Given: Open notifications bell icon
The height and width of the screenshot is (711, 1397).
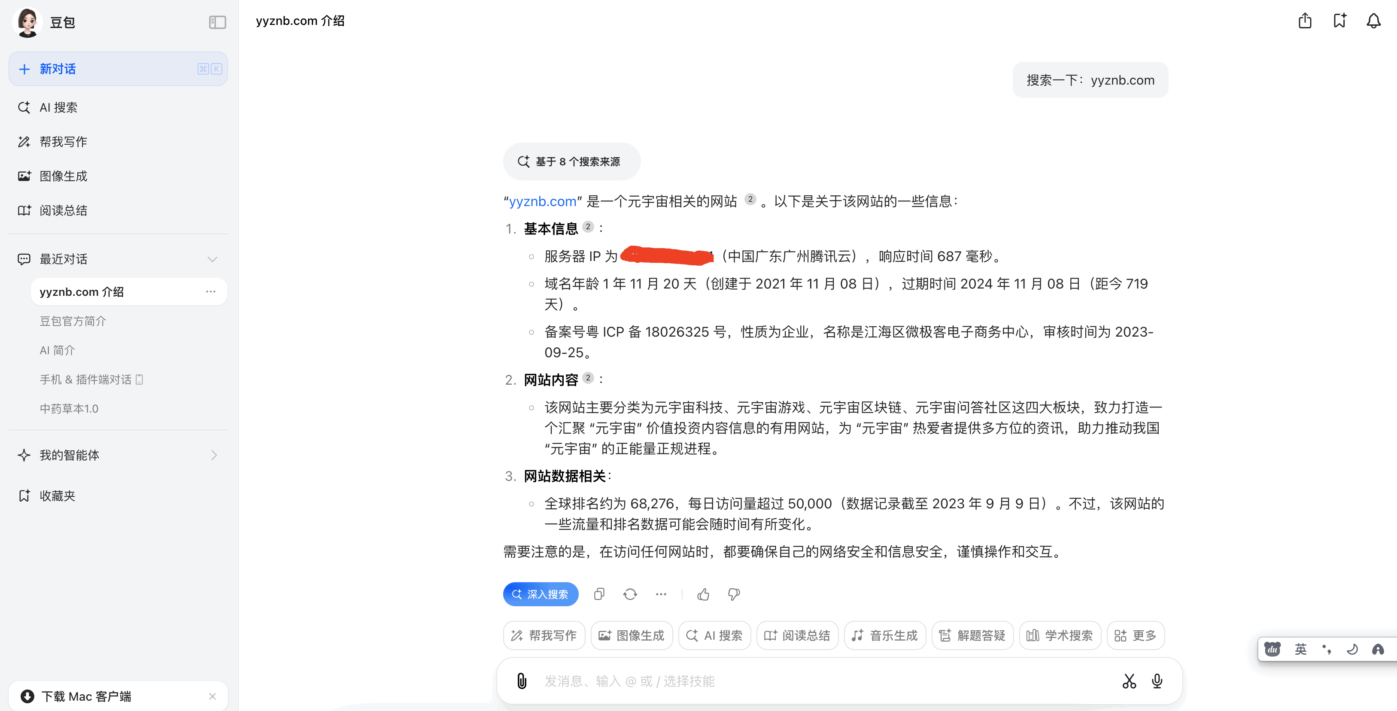Looking at the screenshot, I should point(1373,21).
